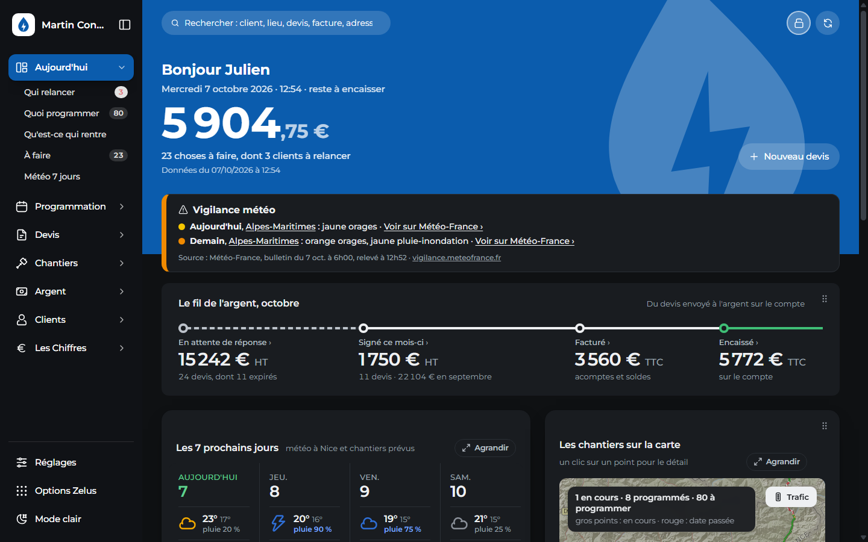Select the VEN. 9 forecast column
The height and width of the screenshot is (542, 868).
click(x=395, y=503)
